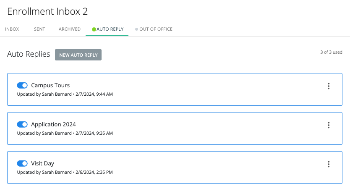Open the Application 2024 auto reply title

[53, 125]
